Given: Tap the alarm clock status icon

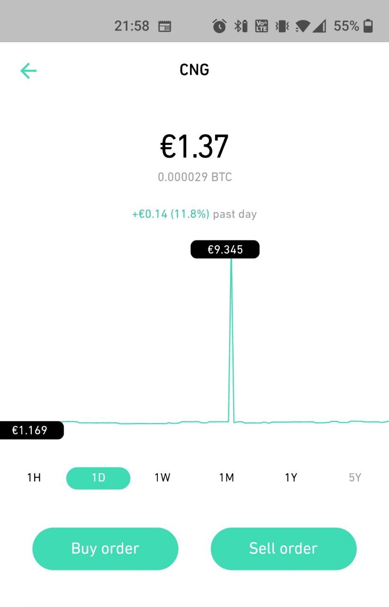Looking at the screenshot, I should pyautogui.click(x=219, y=26).
